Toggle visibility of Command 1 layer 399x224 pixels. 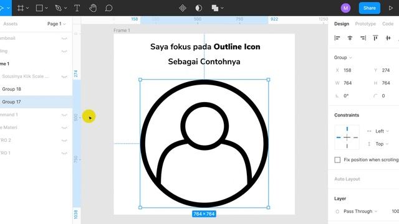coord(64,114)
